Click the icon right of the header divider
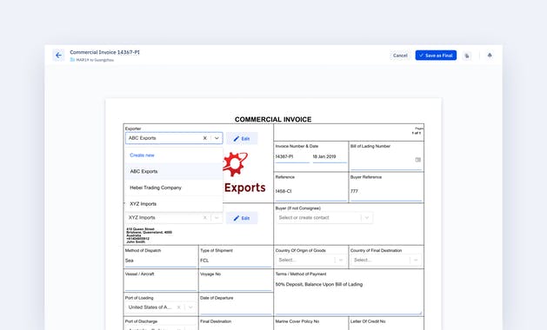The width and height of the screenshot is (547, 330). click(x=490, y=55)
